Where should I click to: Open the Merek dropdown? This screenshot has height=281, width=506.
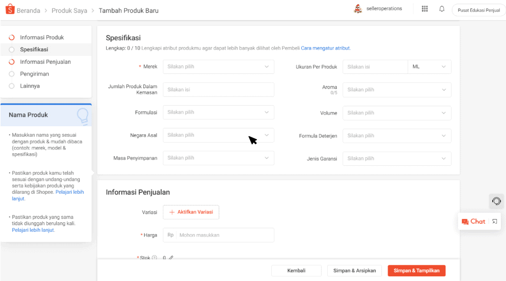click(218, 67)
